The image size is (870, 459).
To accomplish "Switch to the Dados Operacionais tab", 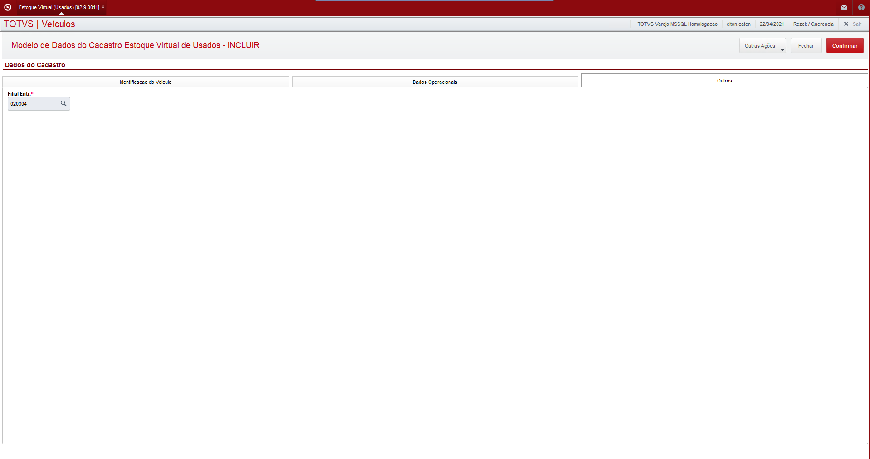I will (435, 82).
